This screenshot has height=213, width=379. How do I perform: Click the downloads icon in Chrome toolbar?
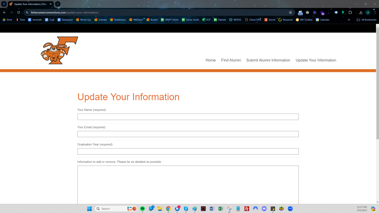361,12
